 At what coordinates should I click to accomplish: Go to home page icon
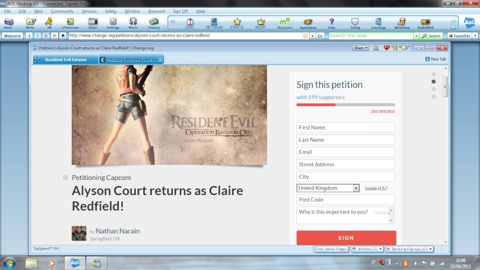tap(63, 36)
